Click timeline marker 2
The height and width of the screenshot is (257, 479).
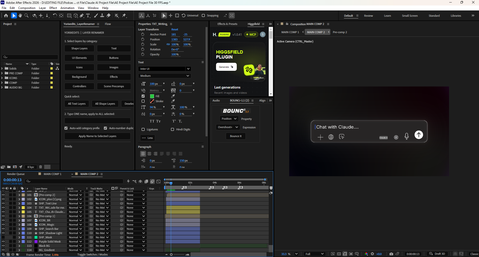(x=212, y=187)
